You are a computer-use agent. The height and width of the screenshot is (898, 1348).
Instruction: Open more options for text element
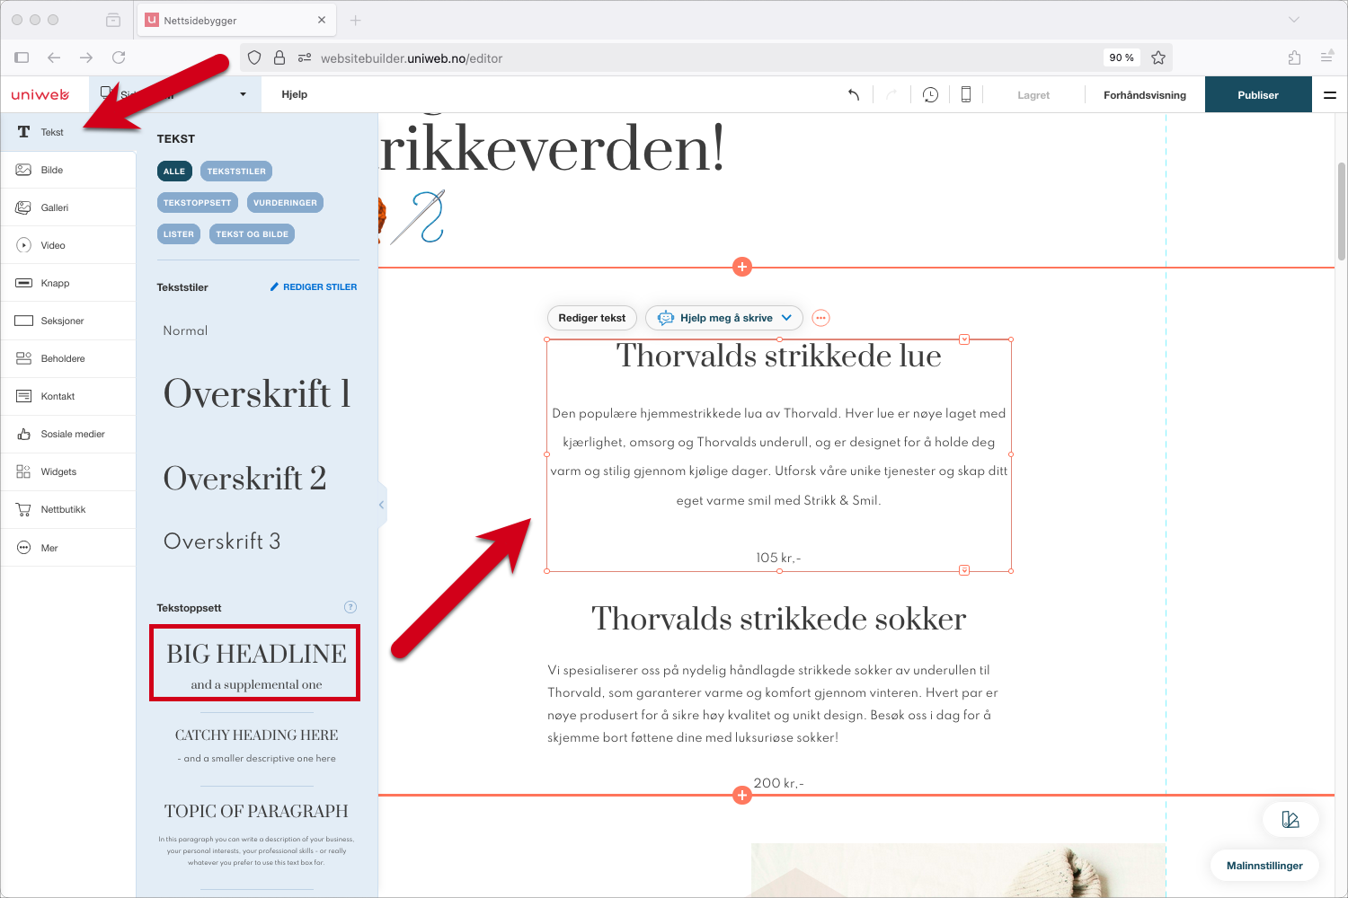820,318
